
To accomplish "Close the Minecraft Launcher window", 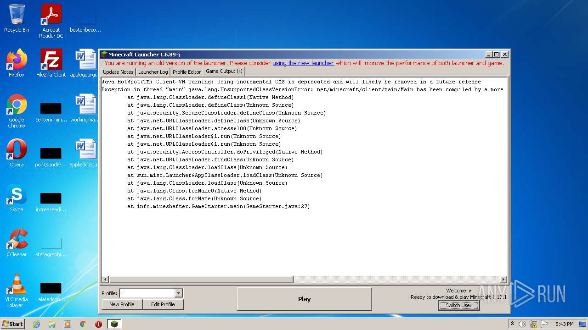I will [504, 55].
